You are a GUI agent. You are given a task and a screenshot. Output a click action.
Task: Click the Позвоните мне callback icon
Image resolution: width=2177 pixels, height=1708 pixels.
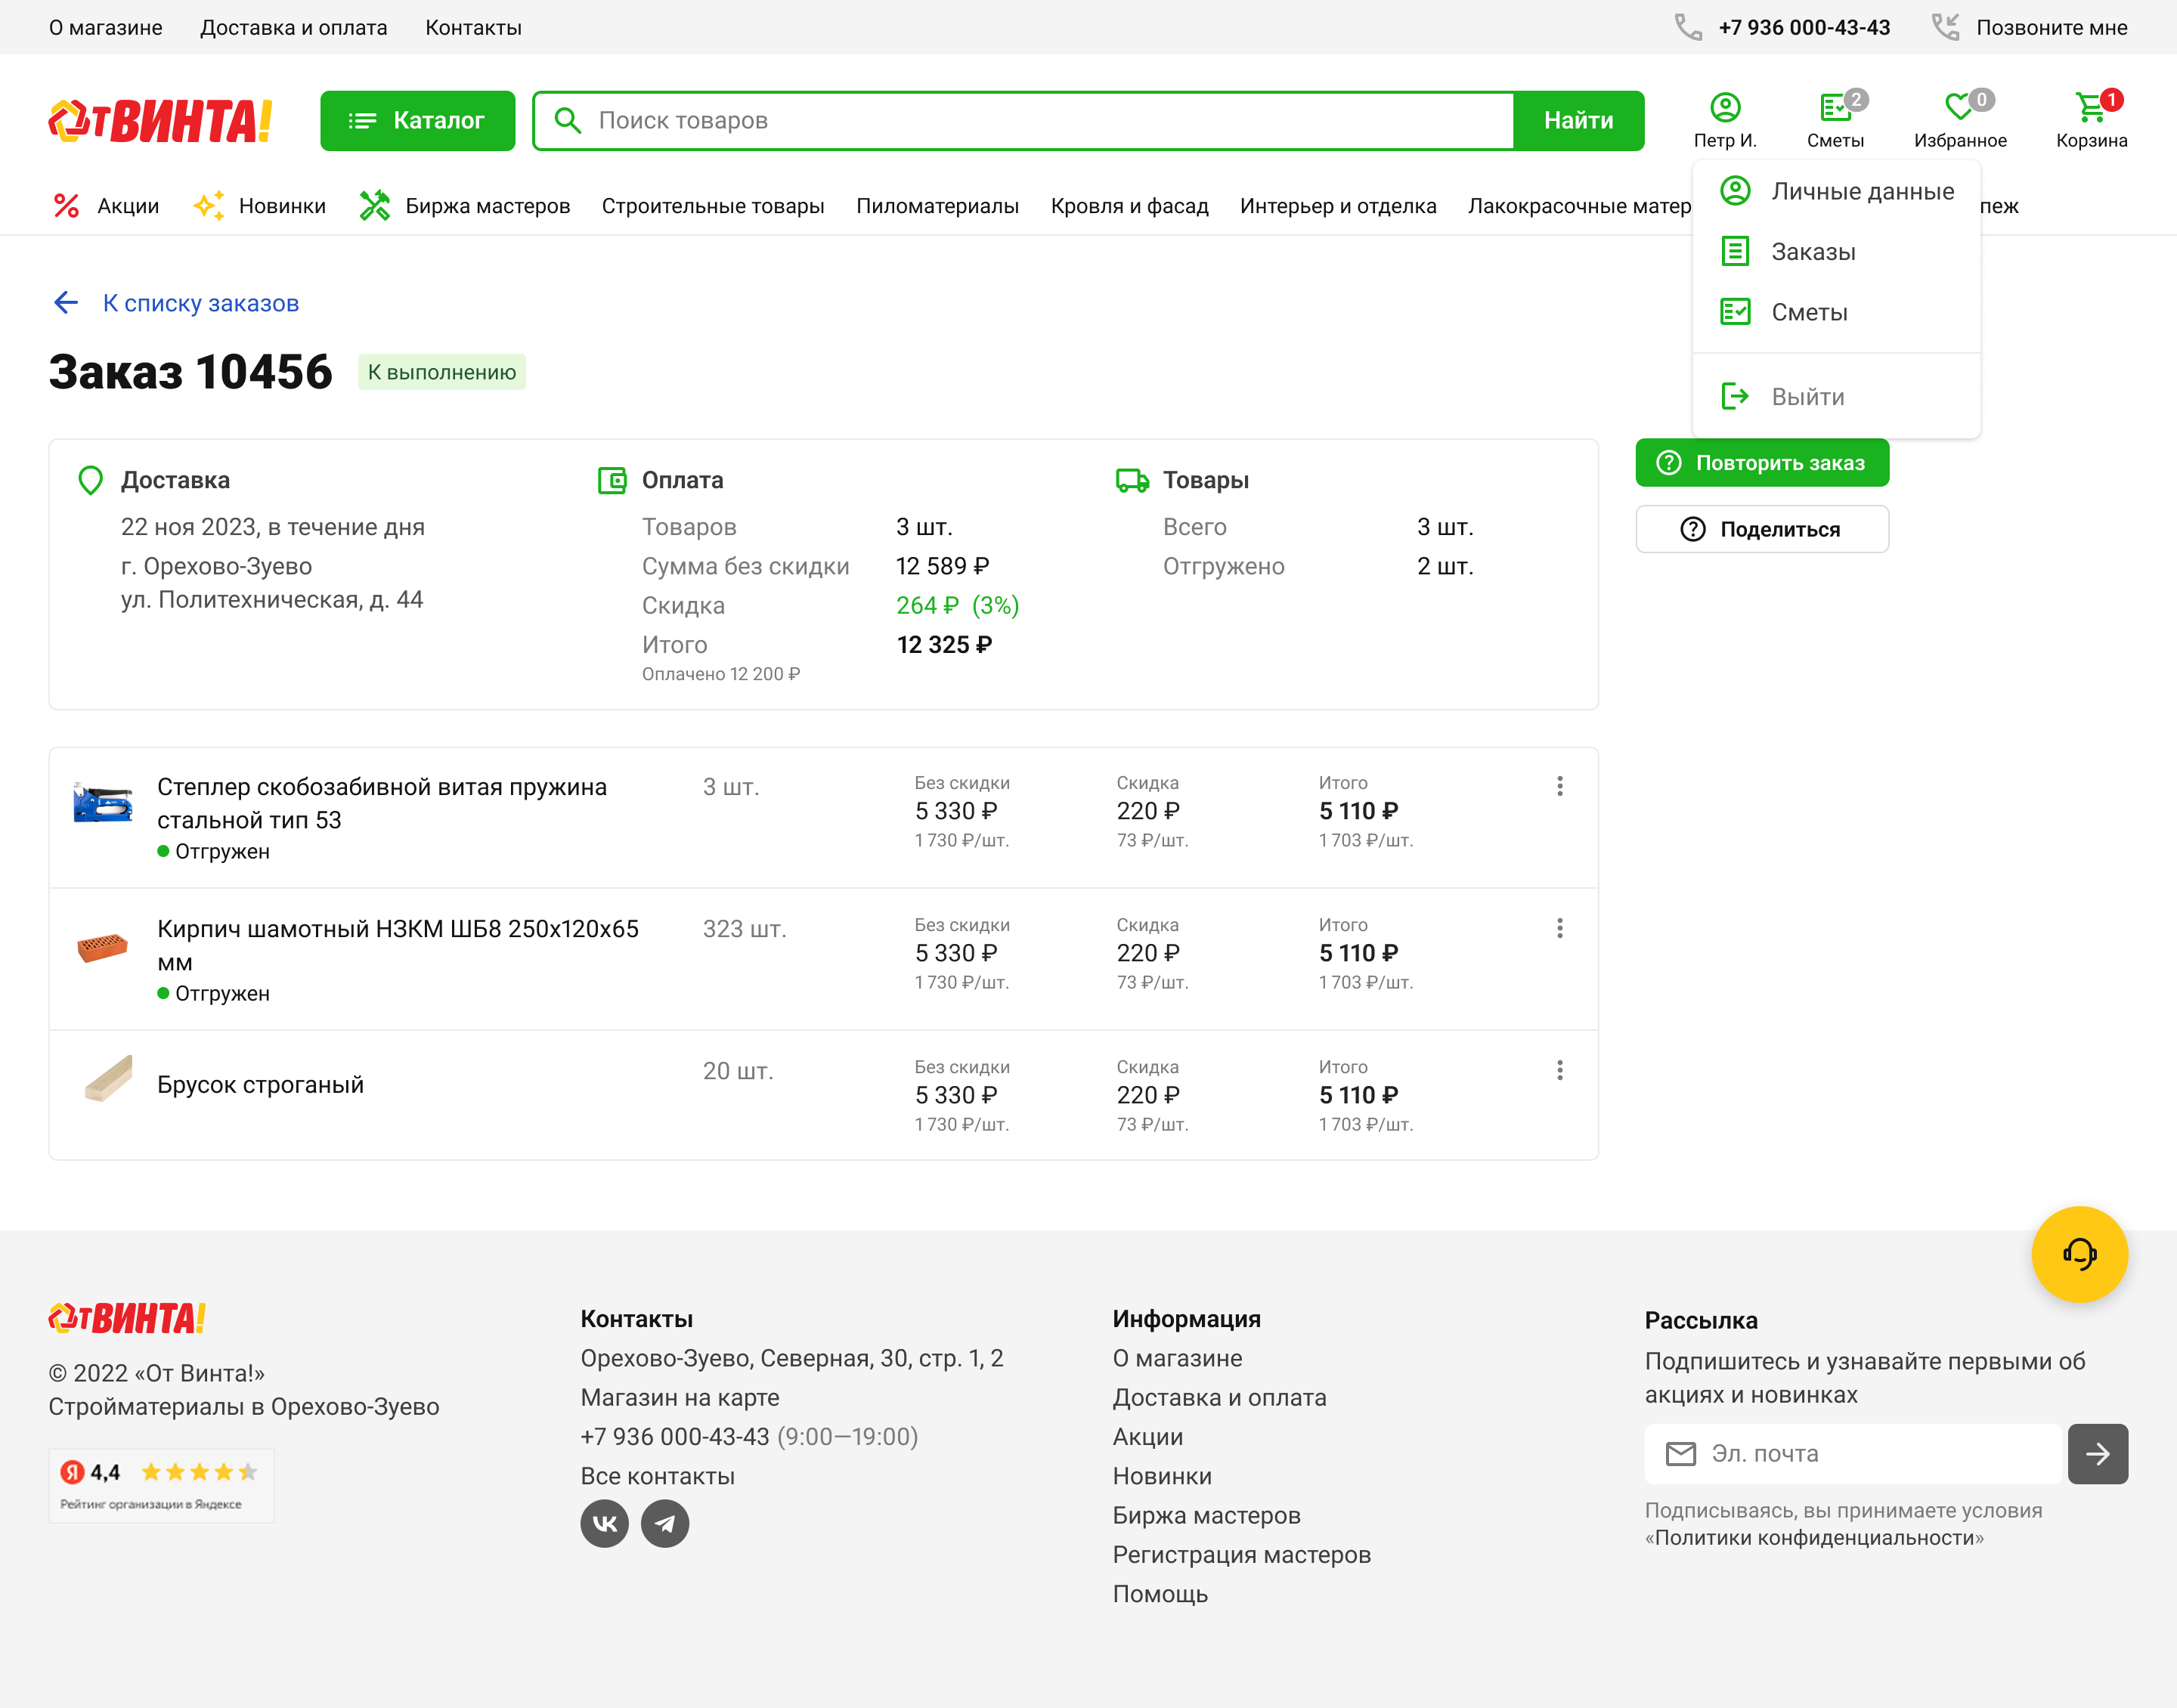click(1945, 27)
